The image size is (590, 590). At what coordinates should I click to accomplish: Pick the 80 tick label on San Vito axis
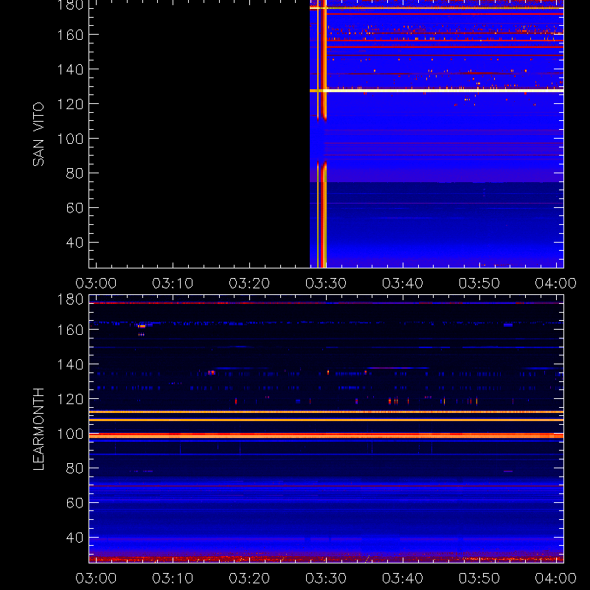tap(74, 173)
